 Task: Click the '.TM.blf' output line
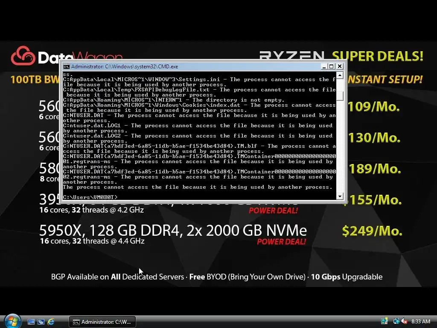coord(199,146)
